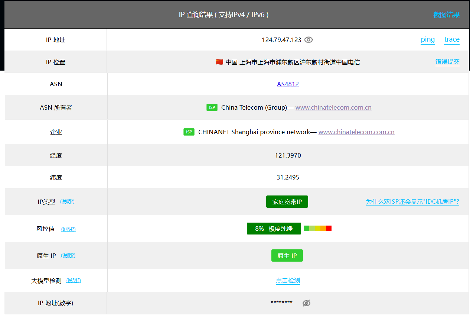The height and width of the screenshot is (317, 470).
Task: Open 说明? beside 原生 IP
Action: point(68,256)
